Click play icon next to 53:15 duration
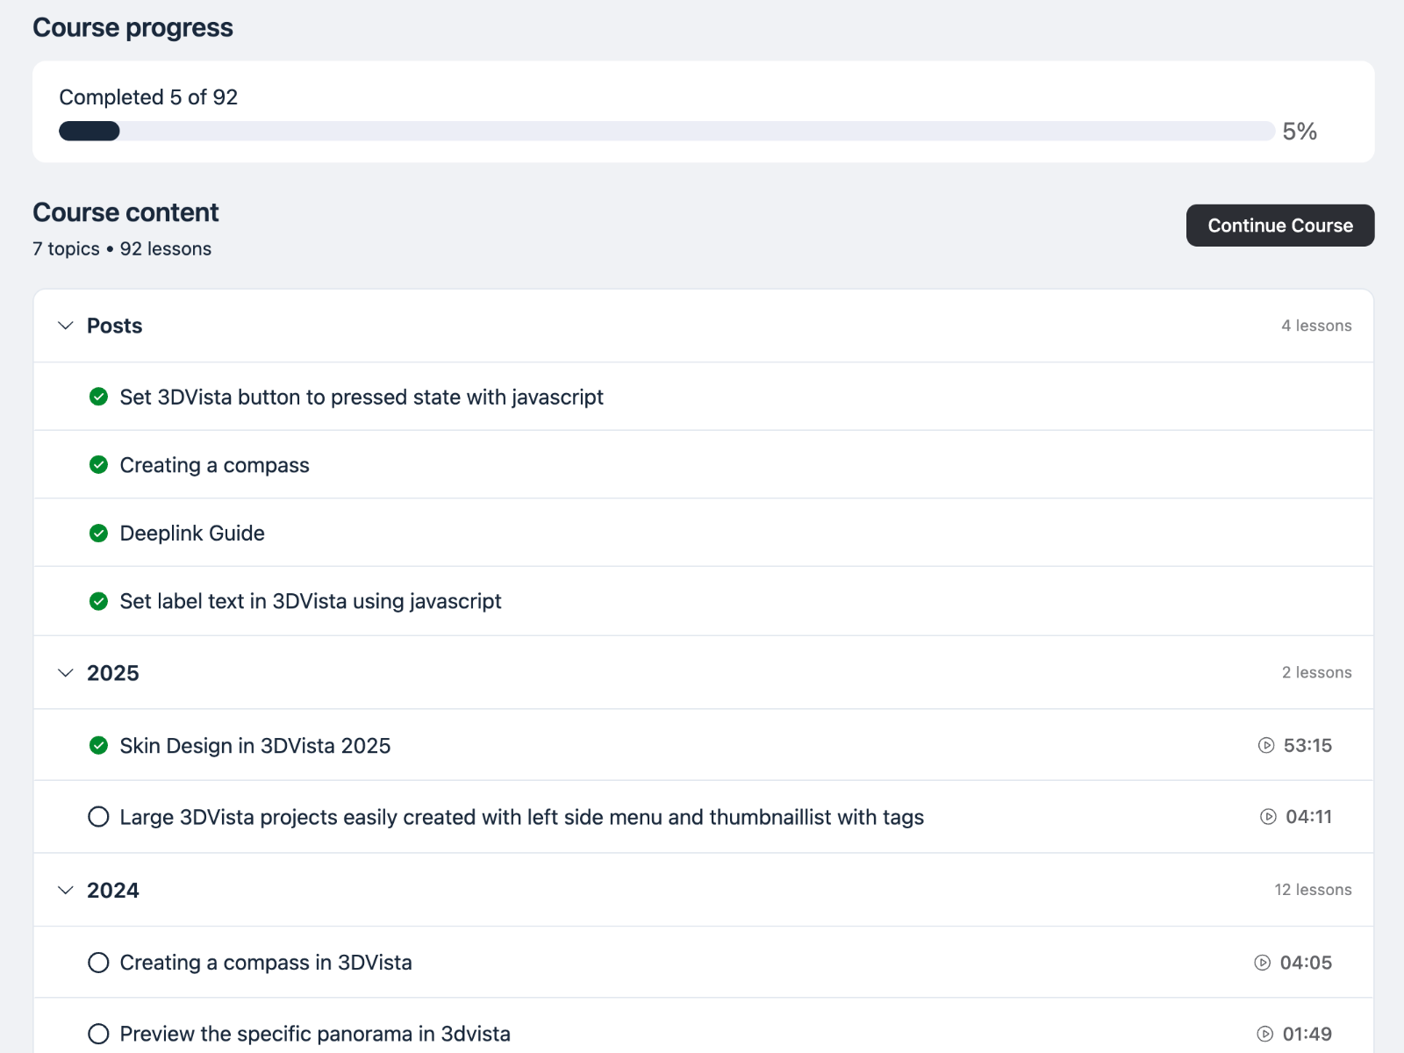 click(x=1266, y=745)
